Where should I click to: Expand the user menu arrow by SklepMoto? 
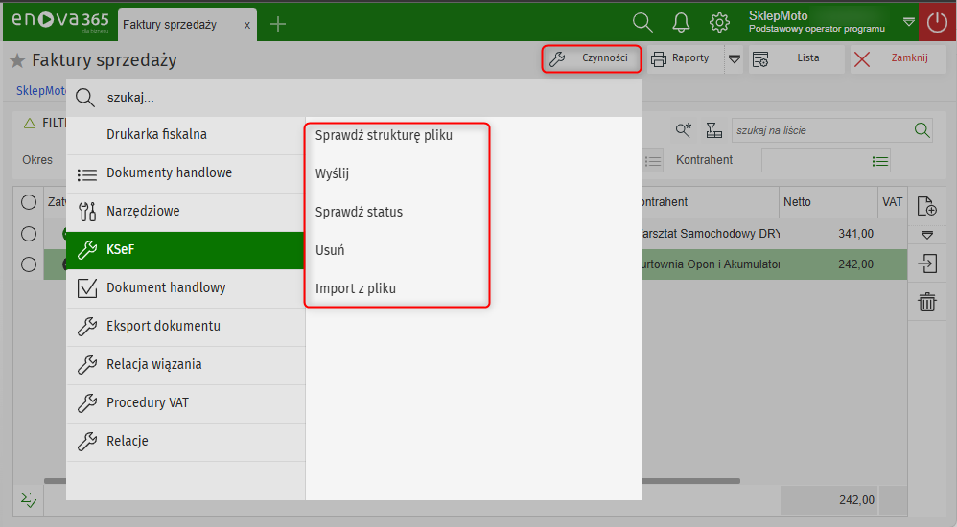(909, 22)
